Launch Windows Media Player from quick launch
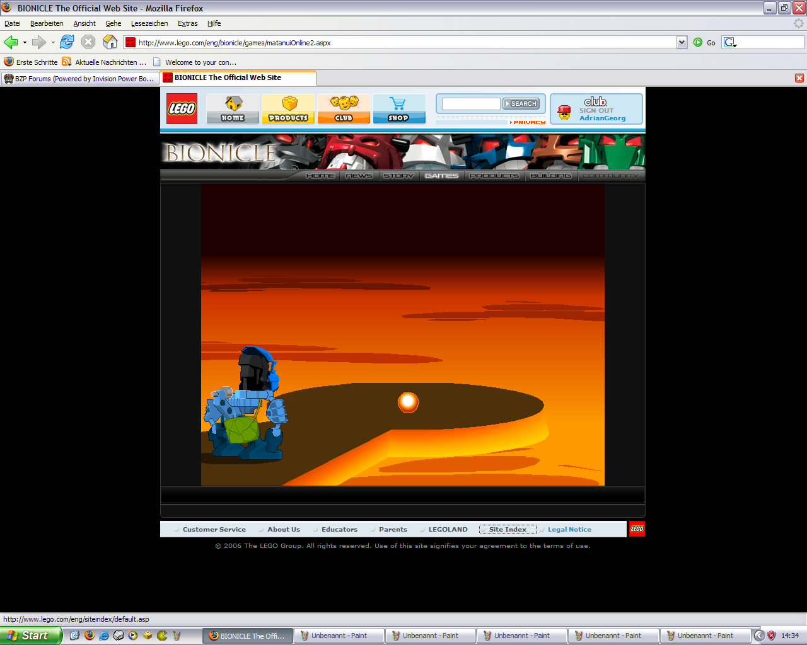Viewport: 807px width, 645px height. [132, 636]
